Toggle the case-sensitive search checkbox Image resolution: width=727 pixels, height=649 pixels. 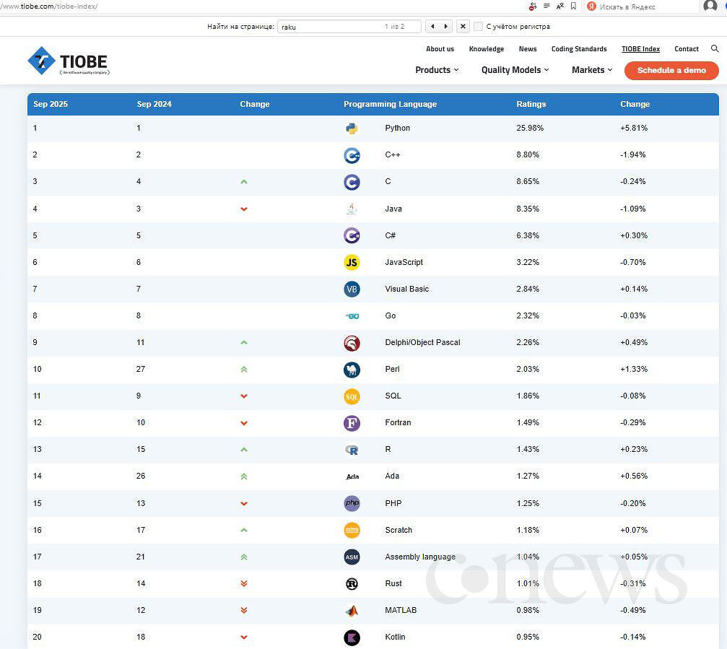(478, 27)
